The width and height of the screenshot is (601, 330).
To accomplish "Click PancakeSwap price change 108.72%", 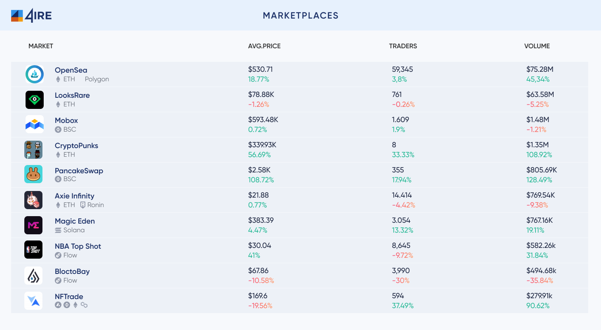I will coord(261,180).
